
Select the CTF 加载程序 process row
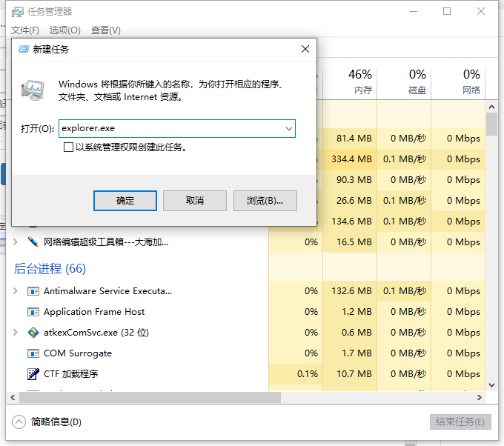click(x=245, y=374)
